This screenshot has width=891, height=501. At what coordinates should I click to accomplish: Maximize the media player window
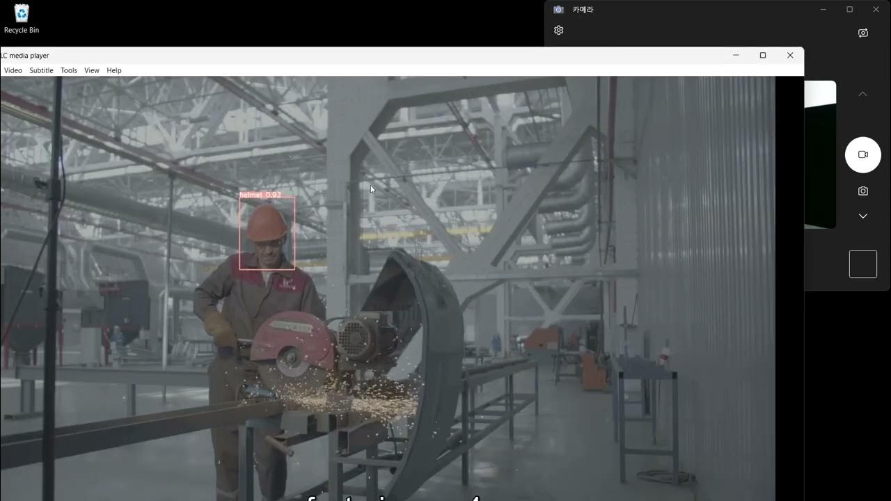pos(763,55)
